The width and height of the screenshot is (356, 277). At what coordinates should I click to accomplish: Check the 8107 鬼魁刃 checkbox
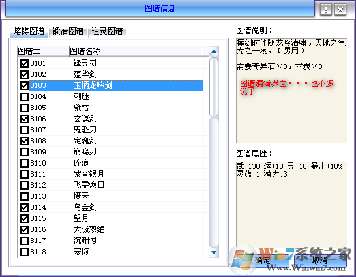pos(24,130)
